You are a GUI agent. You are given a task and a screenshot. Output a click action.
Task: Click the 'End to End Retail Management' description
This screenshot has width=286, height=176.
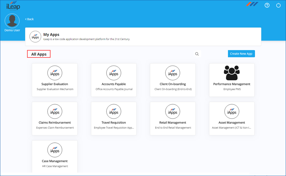coord(173,128)
